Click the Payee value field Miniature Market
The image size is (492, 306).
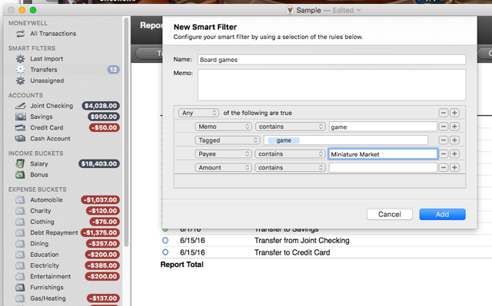(383, 154)
